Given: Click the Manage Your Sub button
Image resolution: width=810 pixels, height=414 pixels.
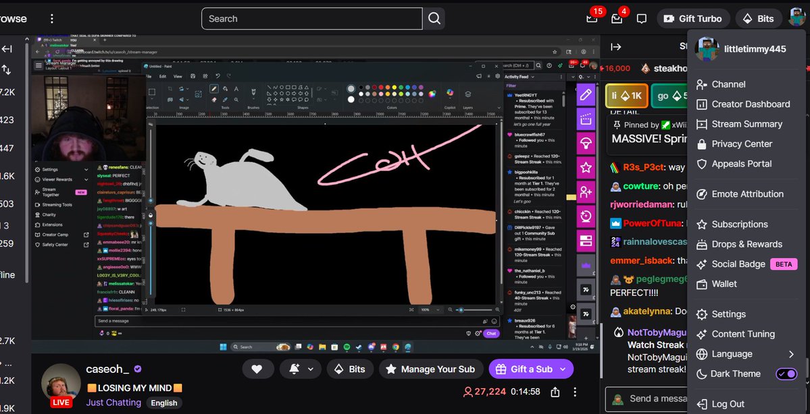Looking at the screenshot, I should [x=430, y=369].
